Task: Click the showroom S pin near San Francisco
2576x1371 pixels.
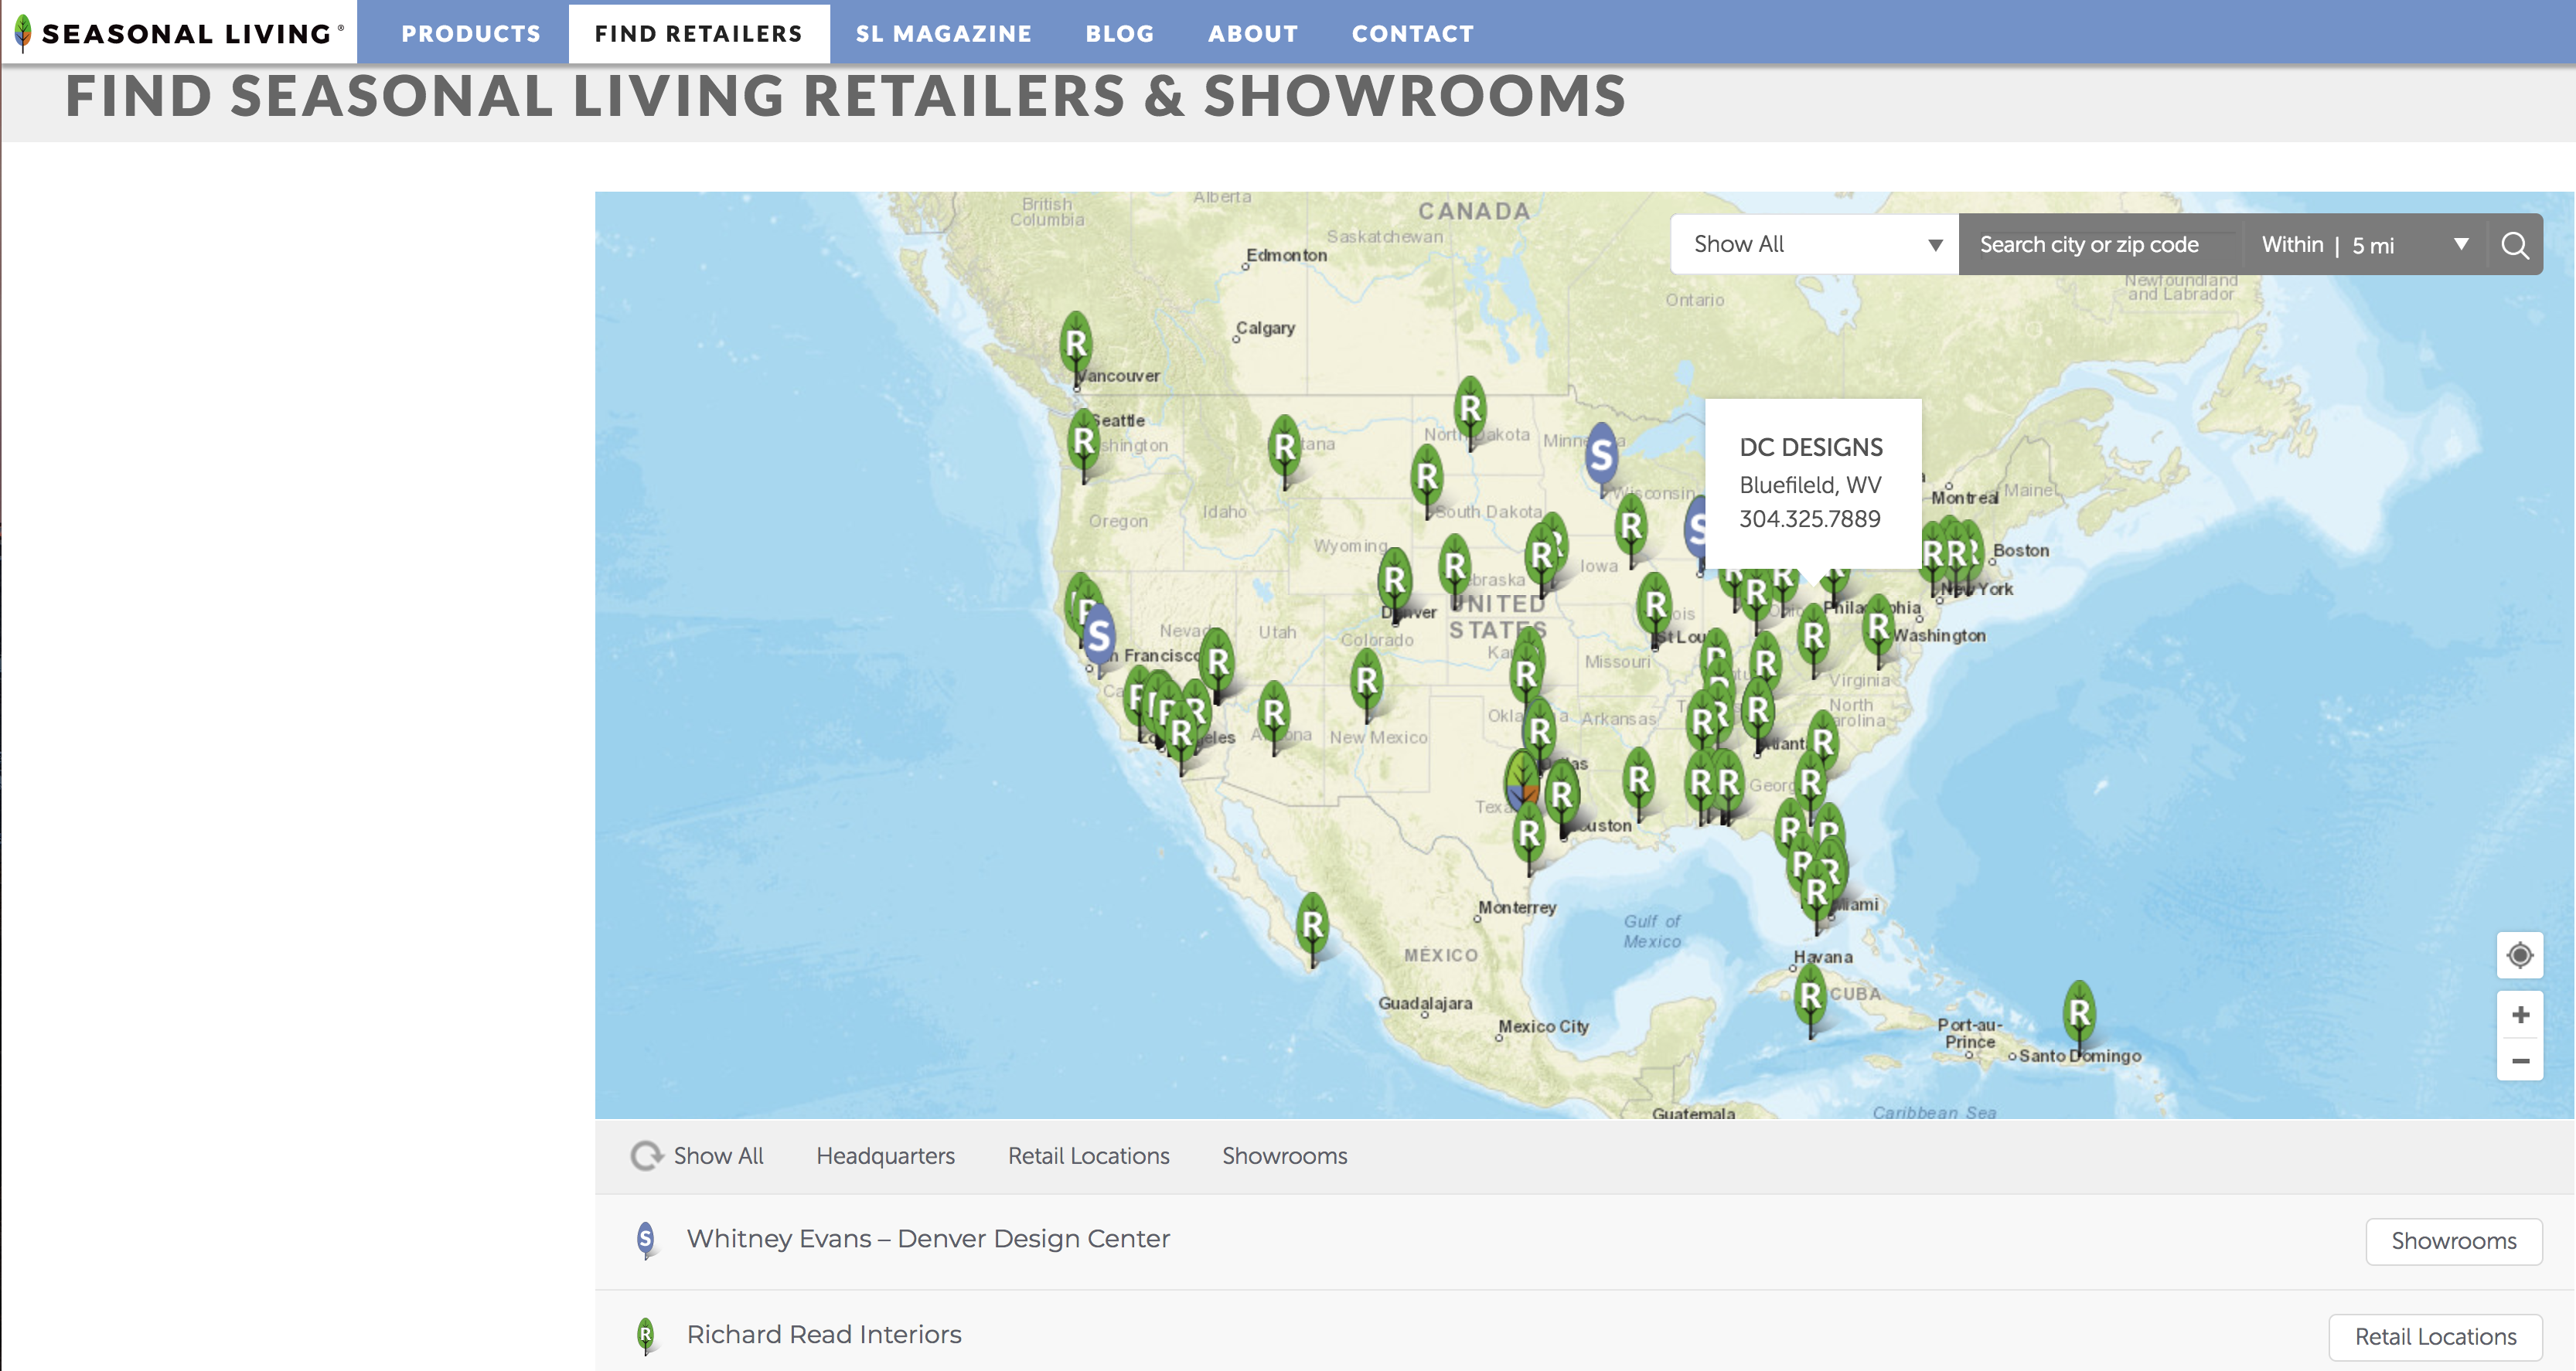Action: click(1098, 636)
